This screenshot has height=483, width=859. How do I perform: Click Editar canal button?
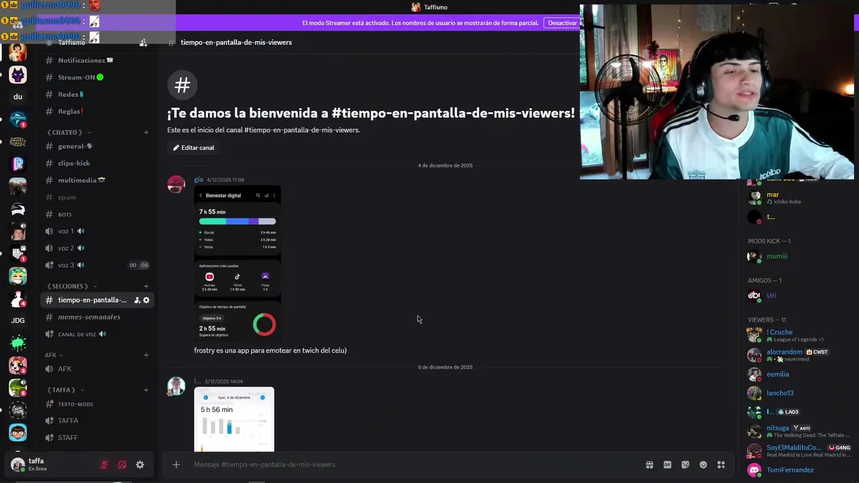[193, 148]
